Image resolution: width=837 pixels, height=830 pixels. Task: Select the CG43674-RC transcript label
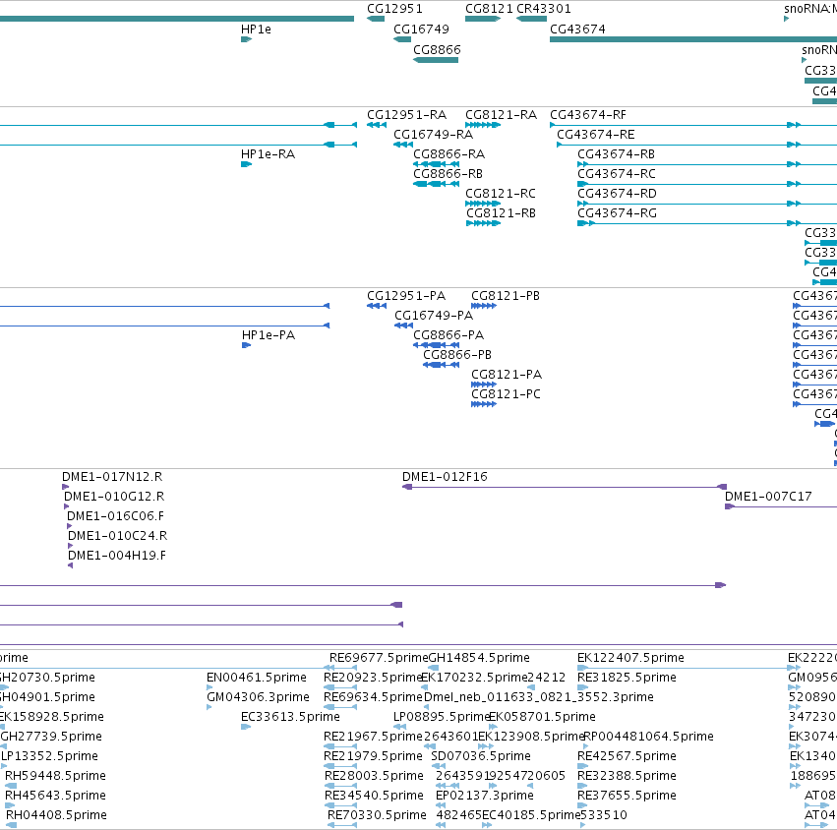(x=617, y=174)
